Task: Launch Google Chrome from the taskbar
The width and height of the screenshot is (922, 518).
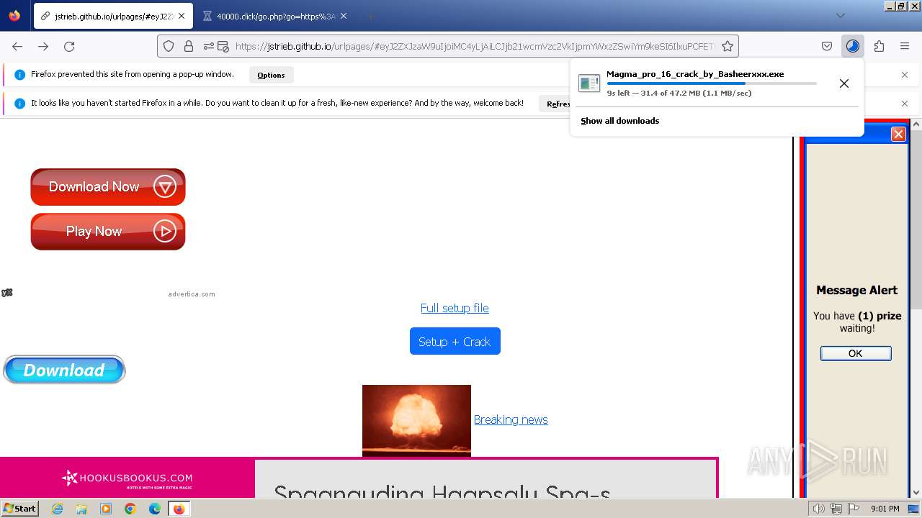Action: point(130,509)
